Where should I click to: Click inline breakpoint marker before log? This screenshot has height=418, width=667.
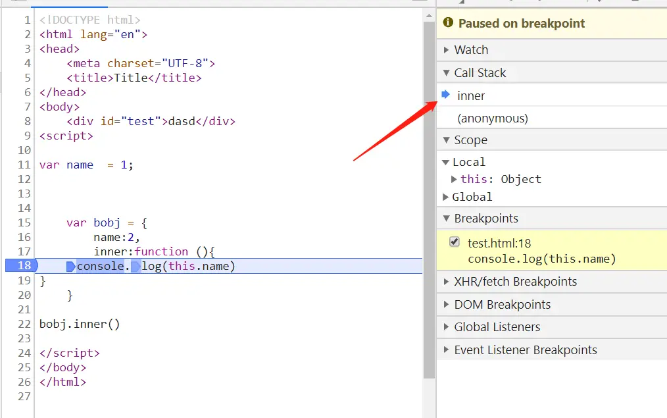coord(136,267)
